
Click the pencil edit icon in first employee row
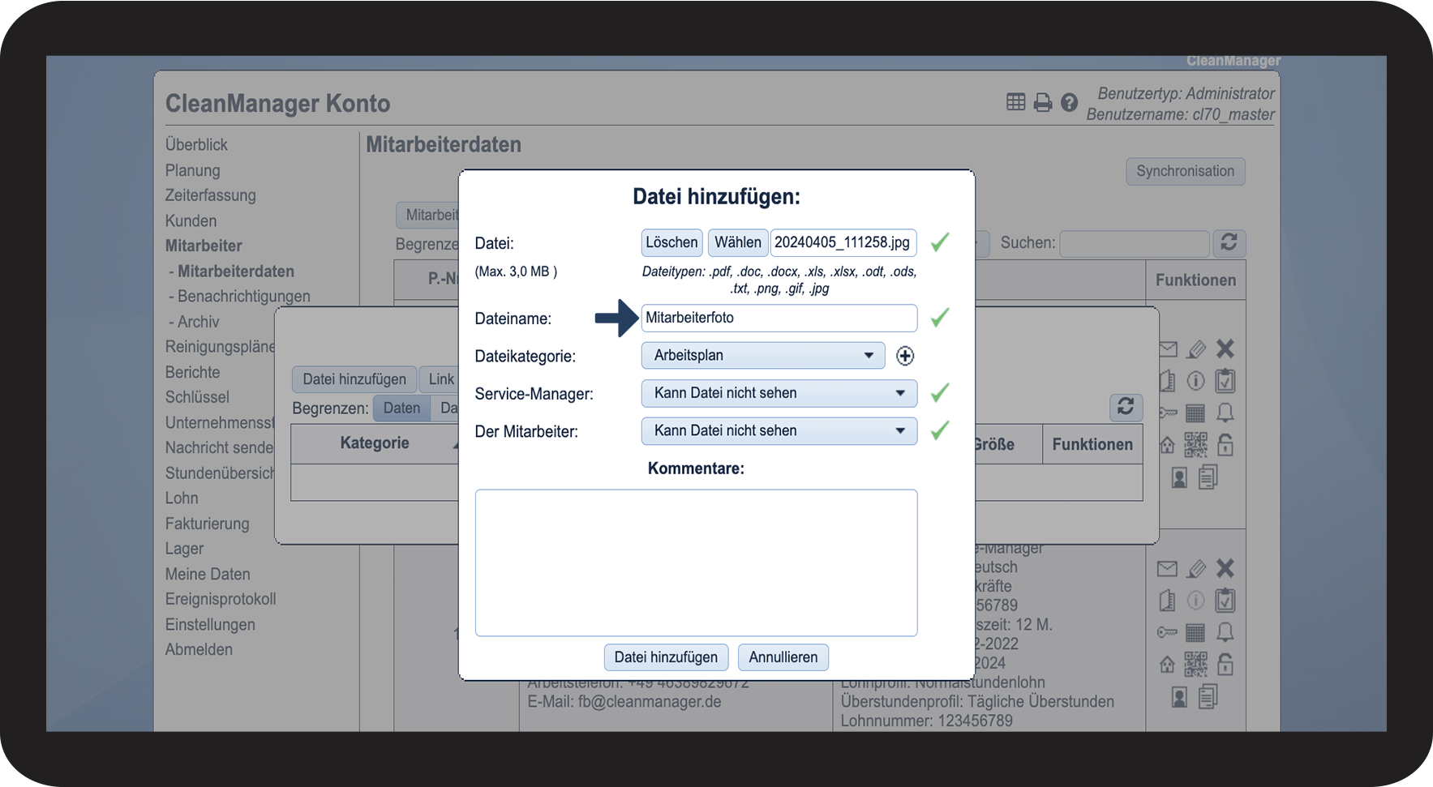click(1196, 349)
